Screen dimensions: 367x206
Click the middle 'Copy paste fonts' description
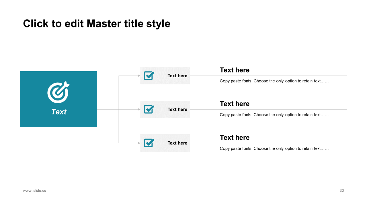coord(274,115)
